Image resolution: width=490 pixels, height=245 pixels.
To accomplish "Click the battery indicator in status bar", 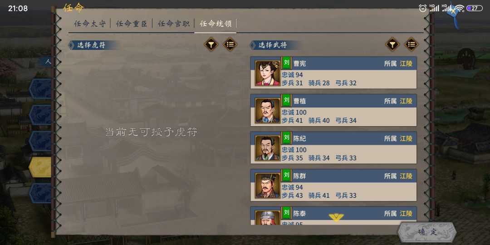I will 475,8.
